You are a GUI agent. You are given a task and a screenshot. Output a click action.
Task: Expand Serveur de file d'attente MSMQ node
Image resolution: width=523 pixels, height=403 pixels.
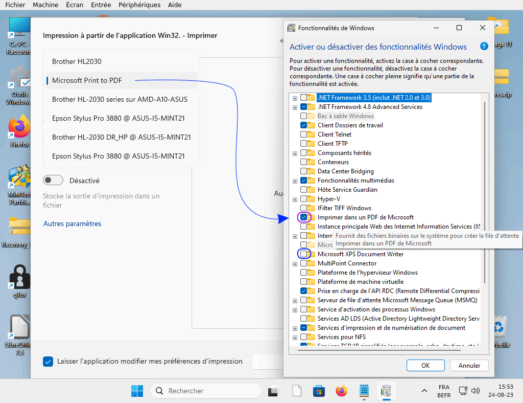[295, 301]
